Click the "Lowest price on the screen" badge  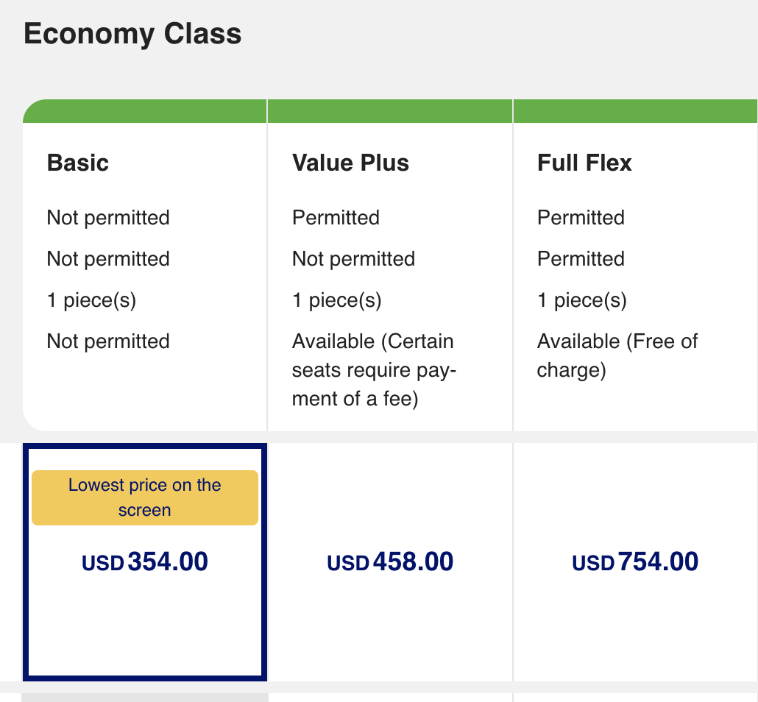(x=145, y=497)
